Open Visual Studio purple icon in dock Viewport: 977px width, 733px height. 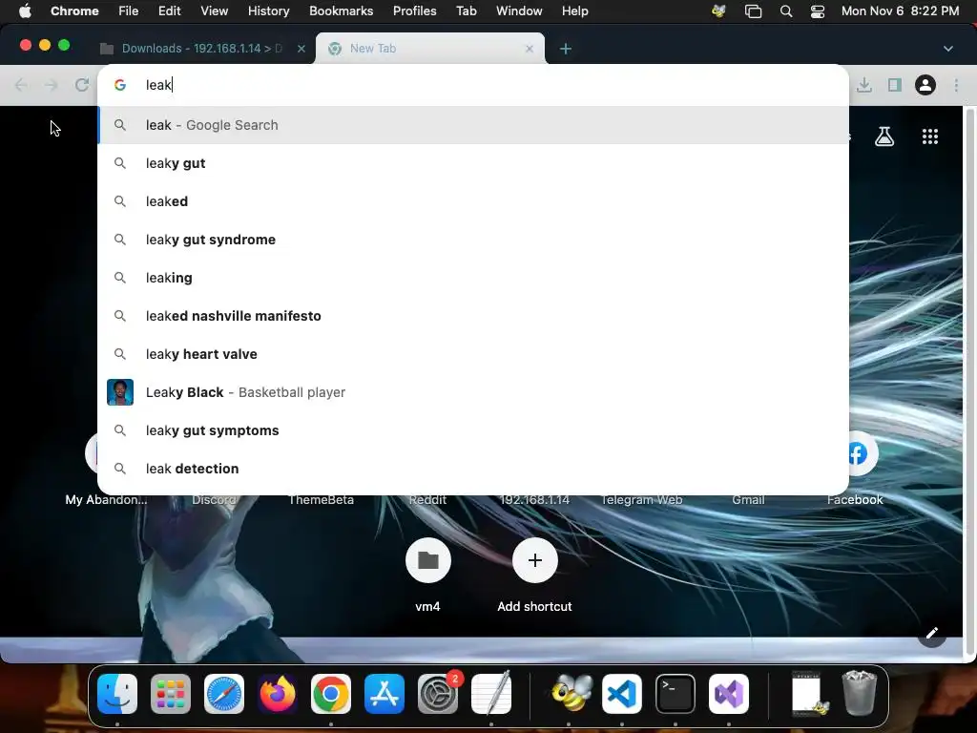tap(729, 694)
